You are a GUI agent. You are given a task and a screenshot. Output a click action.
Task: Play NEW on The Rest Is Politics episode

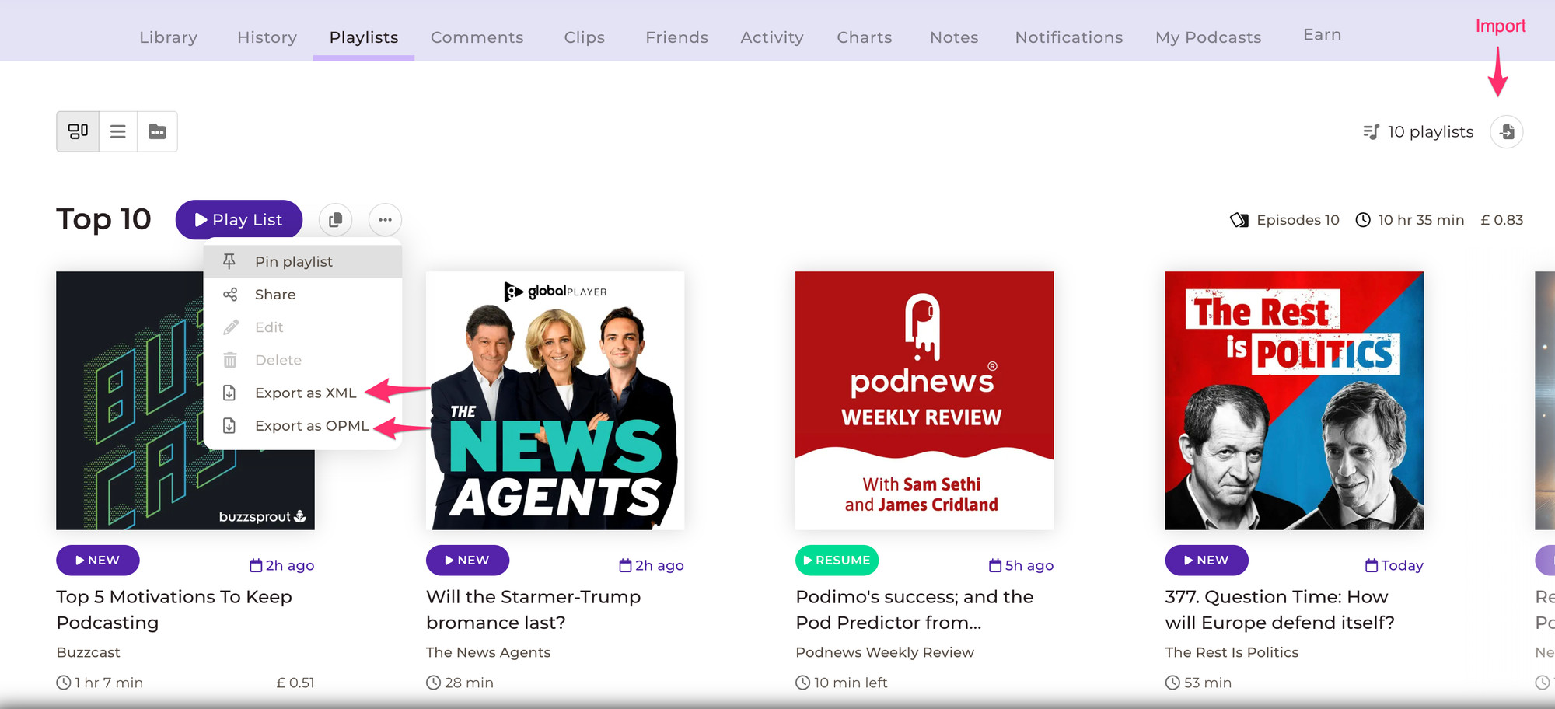1207,560
